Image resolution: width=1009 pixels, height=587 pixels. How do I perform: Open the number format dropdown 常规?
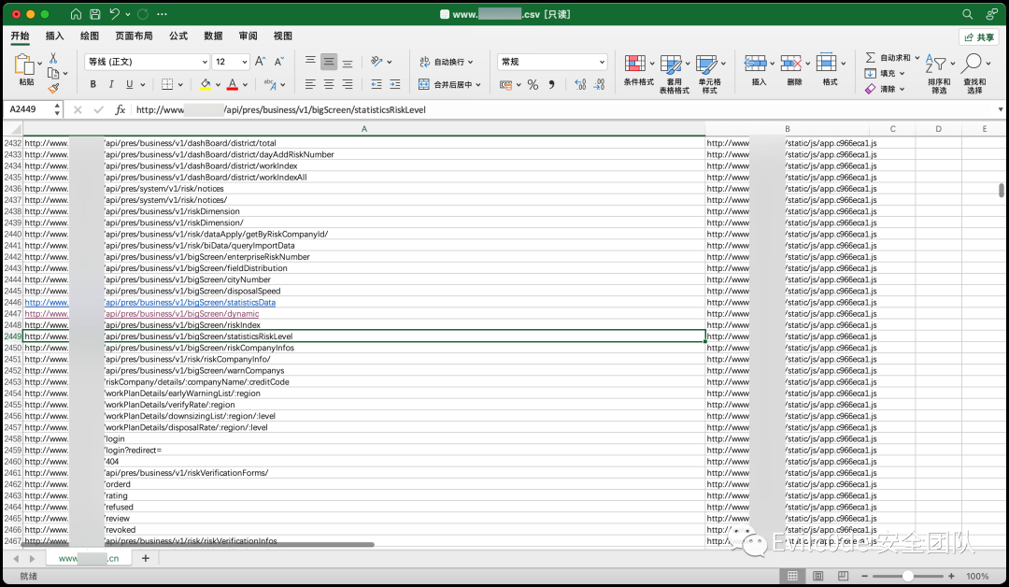552,62
